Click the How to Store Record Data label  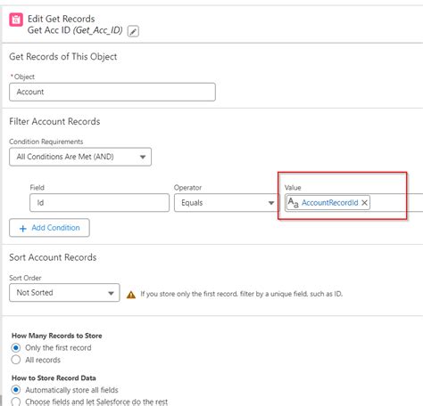point(54,378)
